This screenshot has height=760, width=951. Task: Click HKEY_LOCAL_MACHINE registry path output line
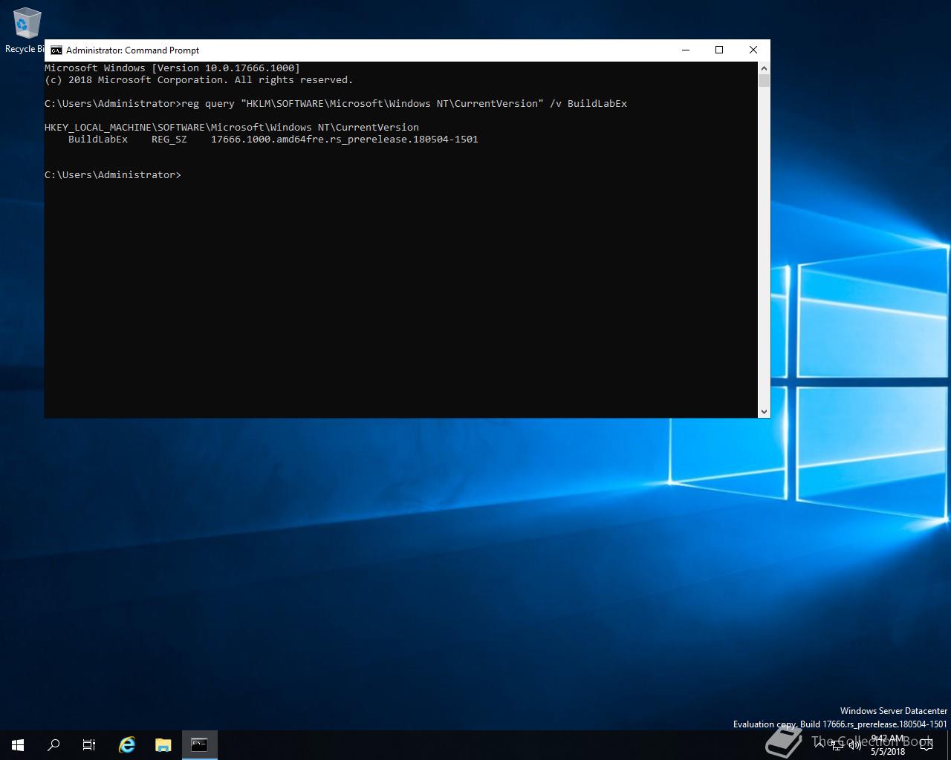(232, 127)
